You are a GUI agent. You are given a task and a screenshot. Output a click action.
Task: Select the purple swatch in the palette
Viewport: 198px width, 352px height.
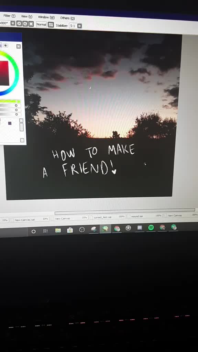(x=10, y=123)
